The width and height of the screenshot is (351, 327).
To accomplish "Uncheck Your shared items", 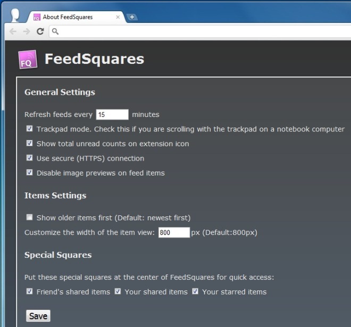I will (x=118, y=291).
